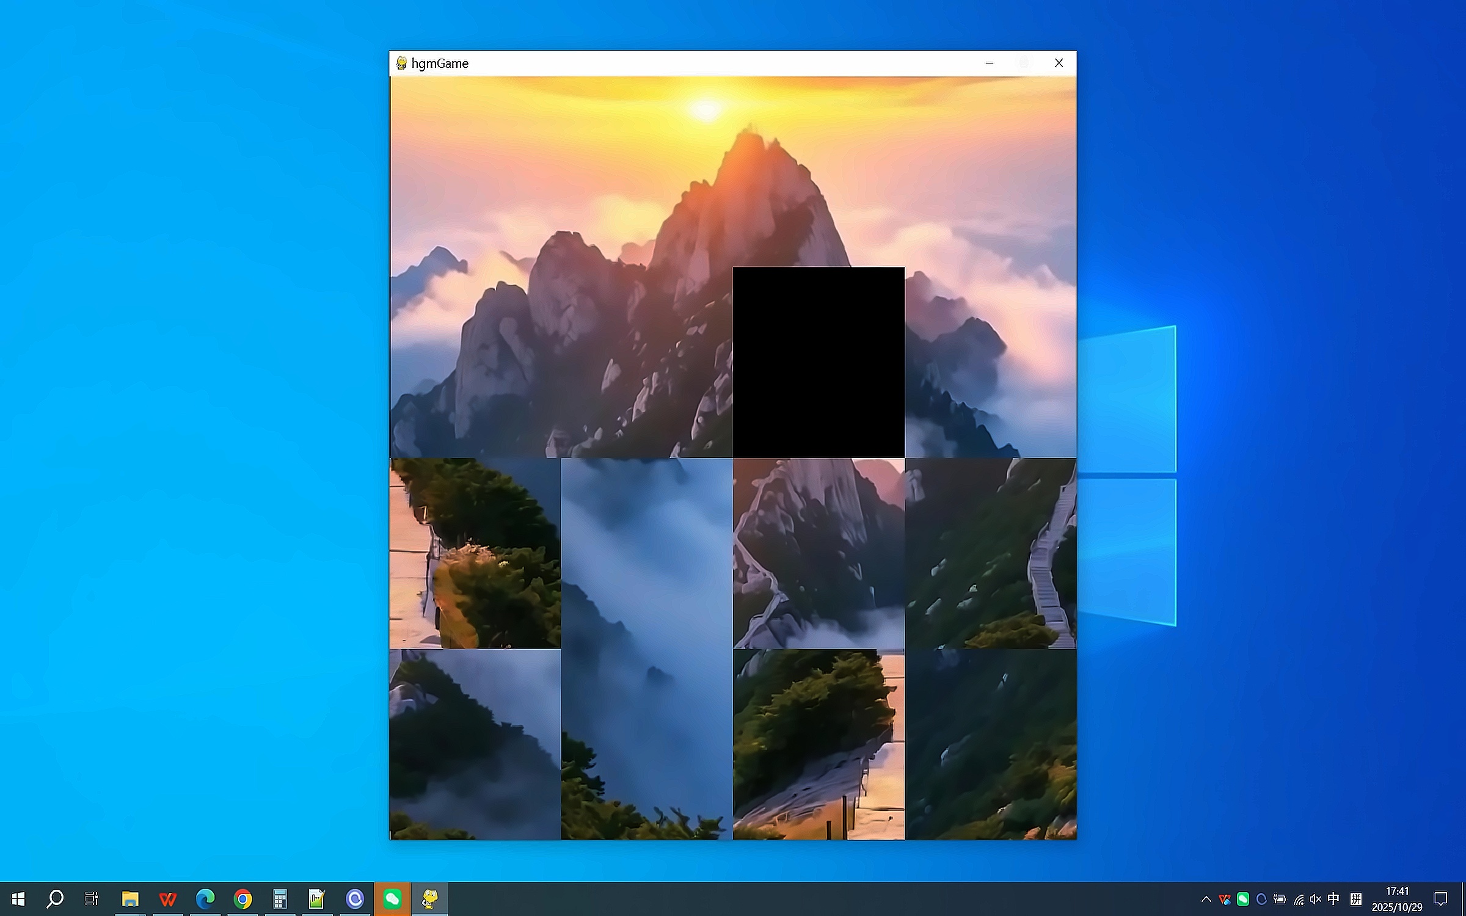Click the stone staircase puzzle tile
Viewport: 1466px width, 916px height.
click(x=990, y=553)
